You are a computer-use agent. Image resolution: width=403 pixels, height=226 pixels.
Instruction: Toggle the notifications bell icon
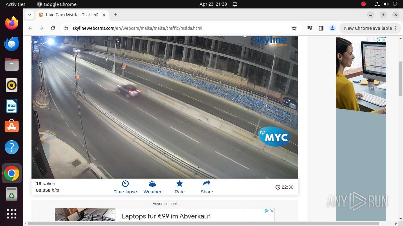tap(235, 4)
